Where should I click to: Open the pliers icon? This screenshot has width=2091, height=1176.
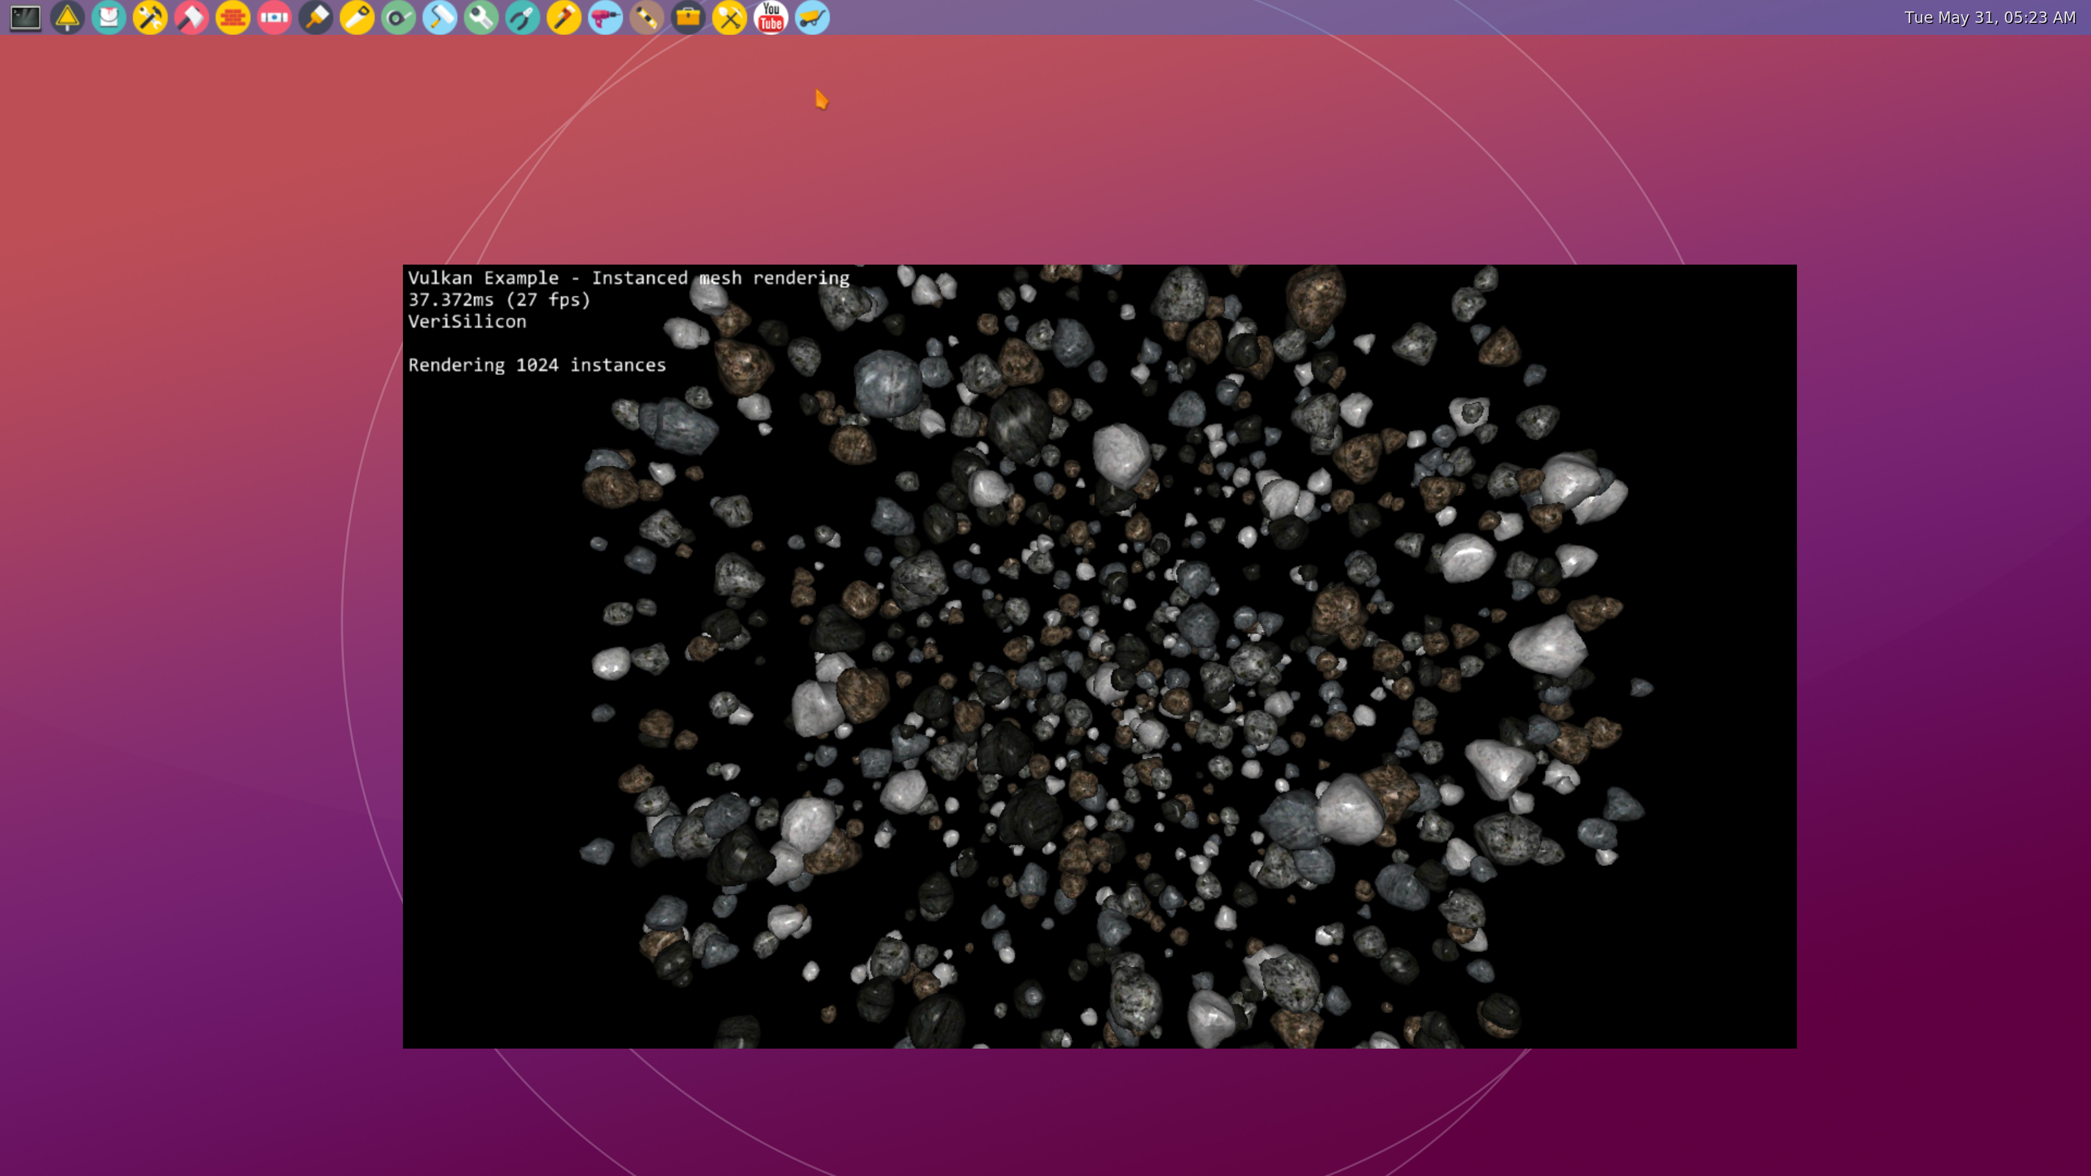pyautogui.click(x=523, y=17)
